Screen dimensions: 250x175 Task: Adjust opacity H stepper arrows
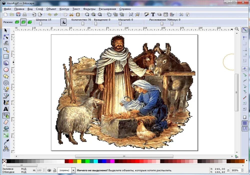44,170
